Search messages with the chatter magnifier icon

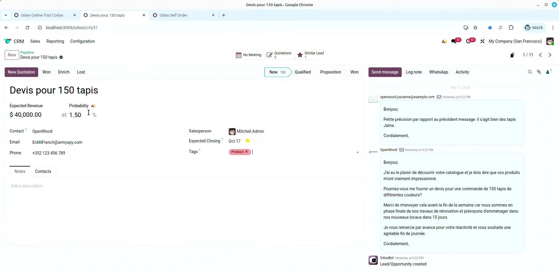(530, 72)
